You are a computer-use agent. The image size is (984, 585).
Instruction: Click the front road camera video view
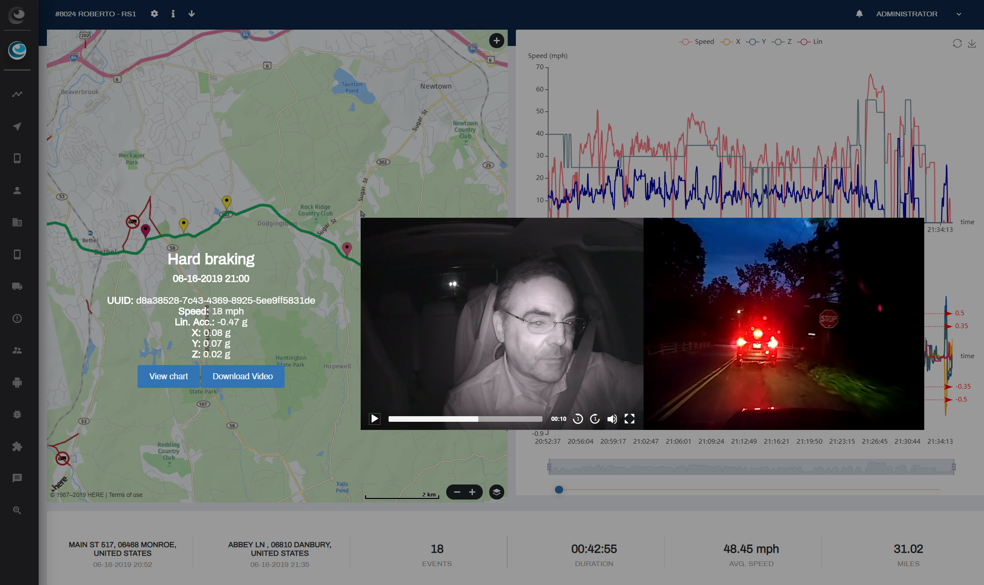pos(784,323)
